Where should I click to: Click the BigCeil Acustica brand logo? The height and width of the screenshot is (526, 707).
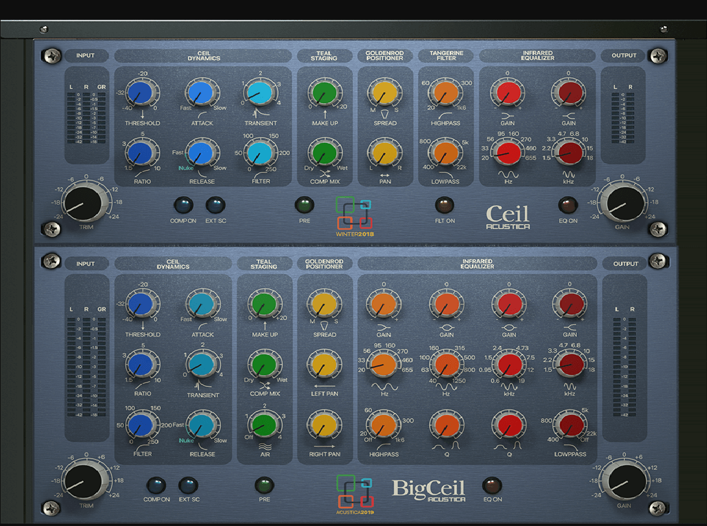tap(428, 490)
